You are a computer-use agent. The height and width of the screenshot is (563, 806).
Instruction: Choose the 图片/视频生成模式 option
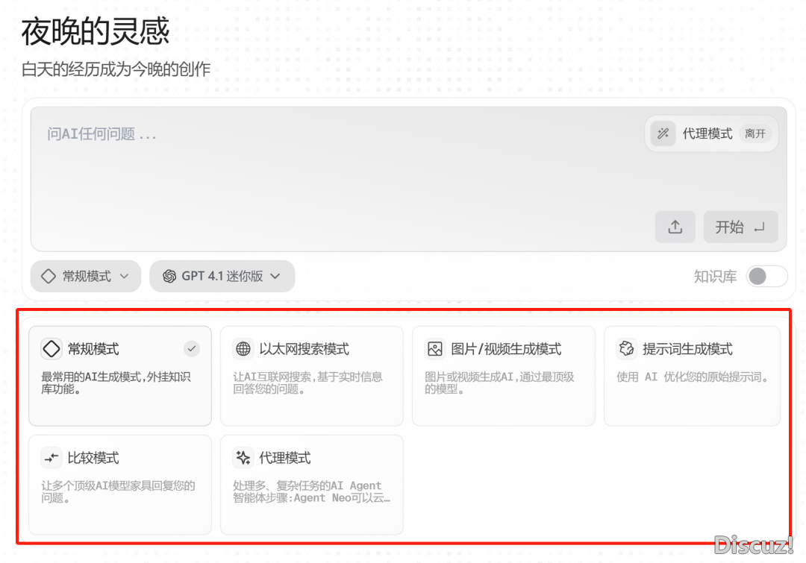click(503, 376)
